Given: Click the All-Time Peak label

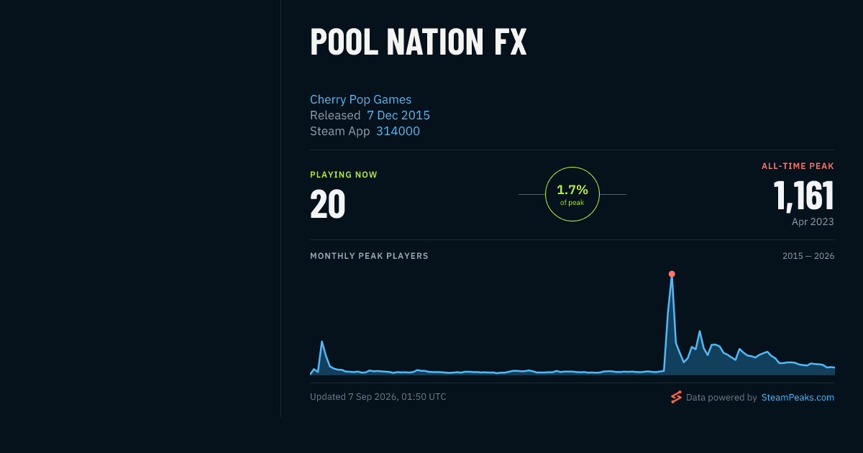Looking at the screenshot, I should point(798,166).
